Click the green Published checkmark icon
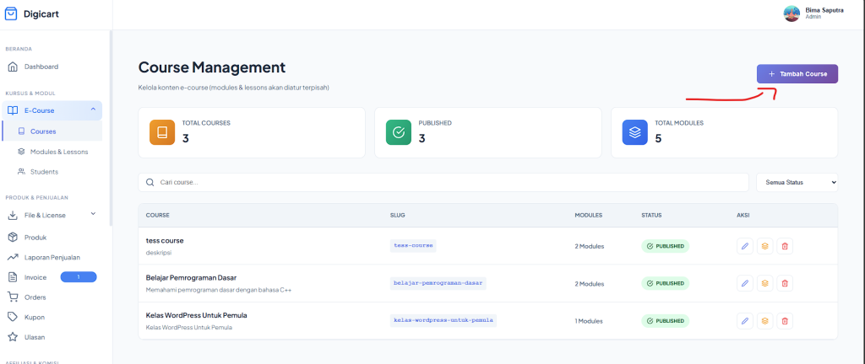This screenshot has height=364, width=865. (399, 132)
